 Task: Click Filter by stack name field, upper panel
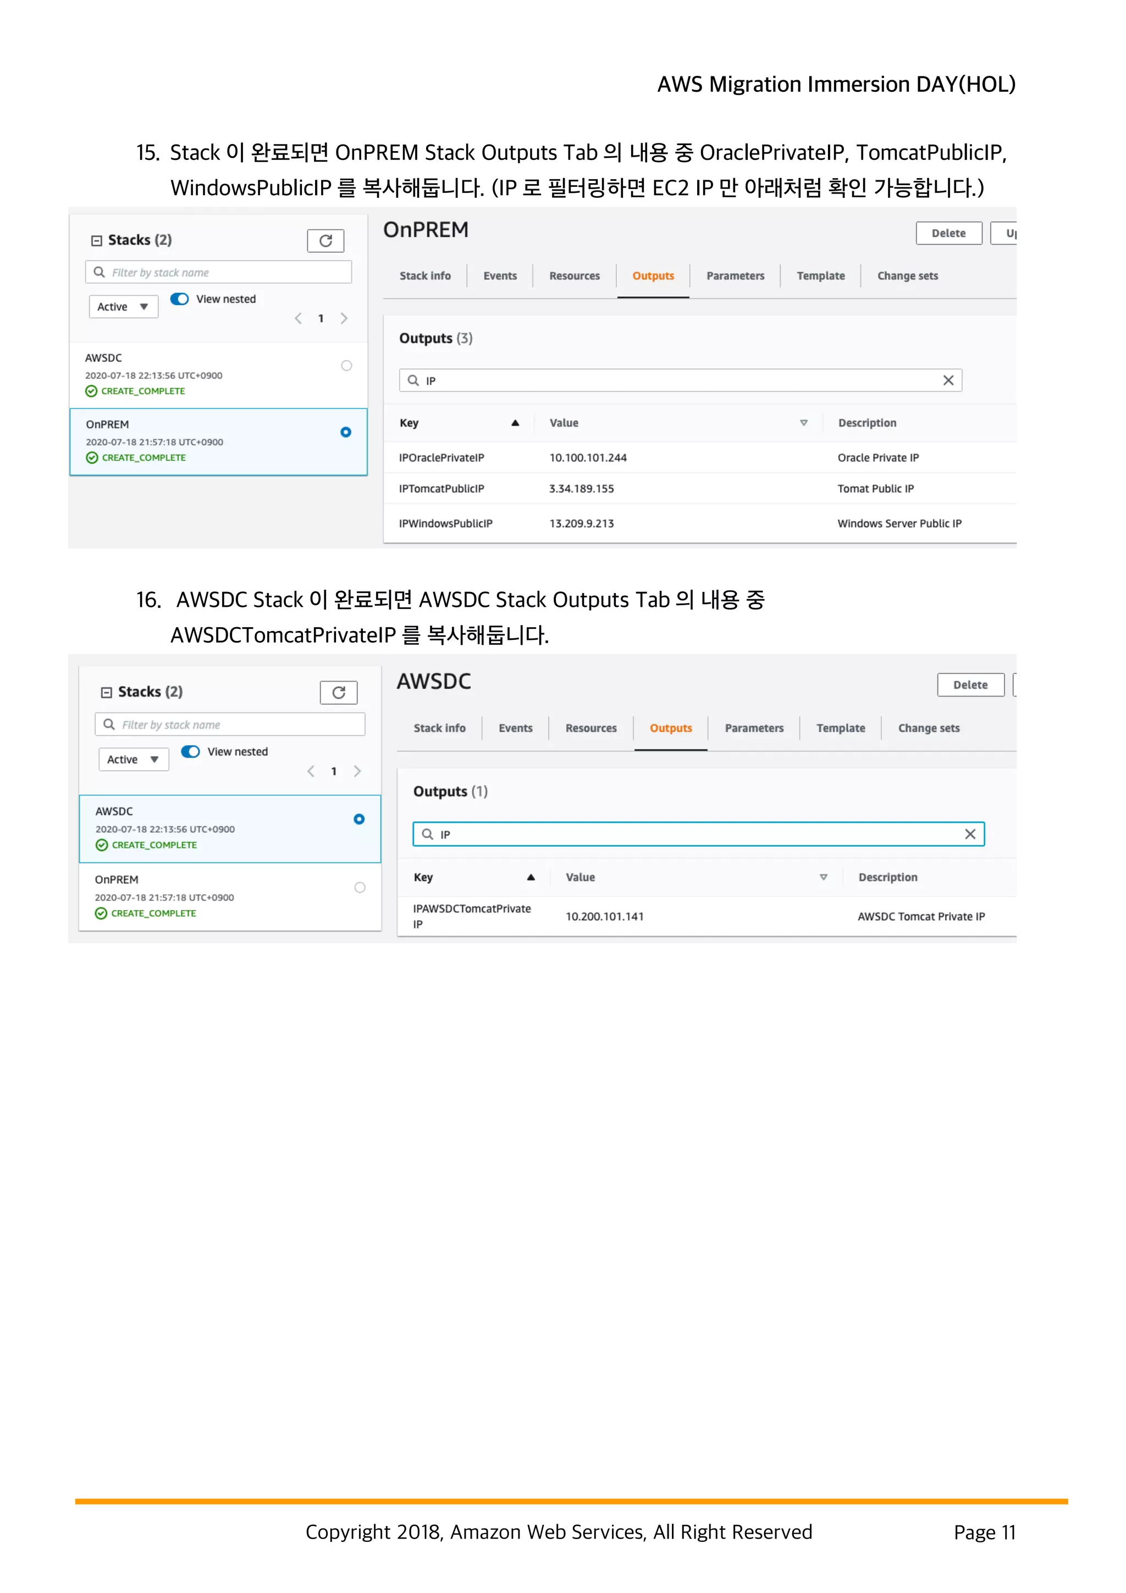(x=218, y=273)
